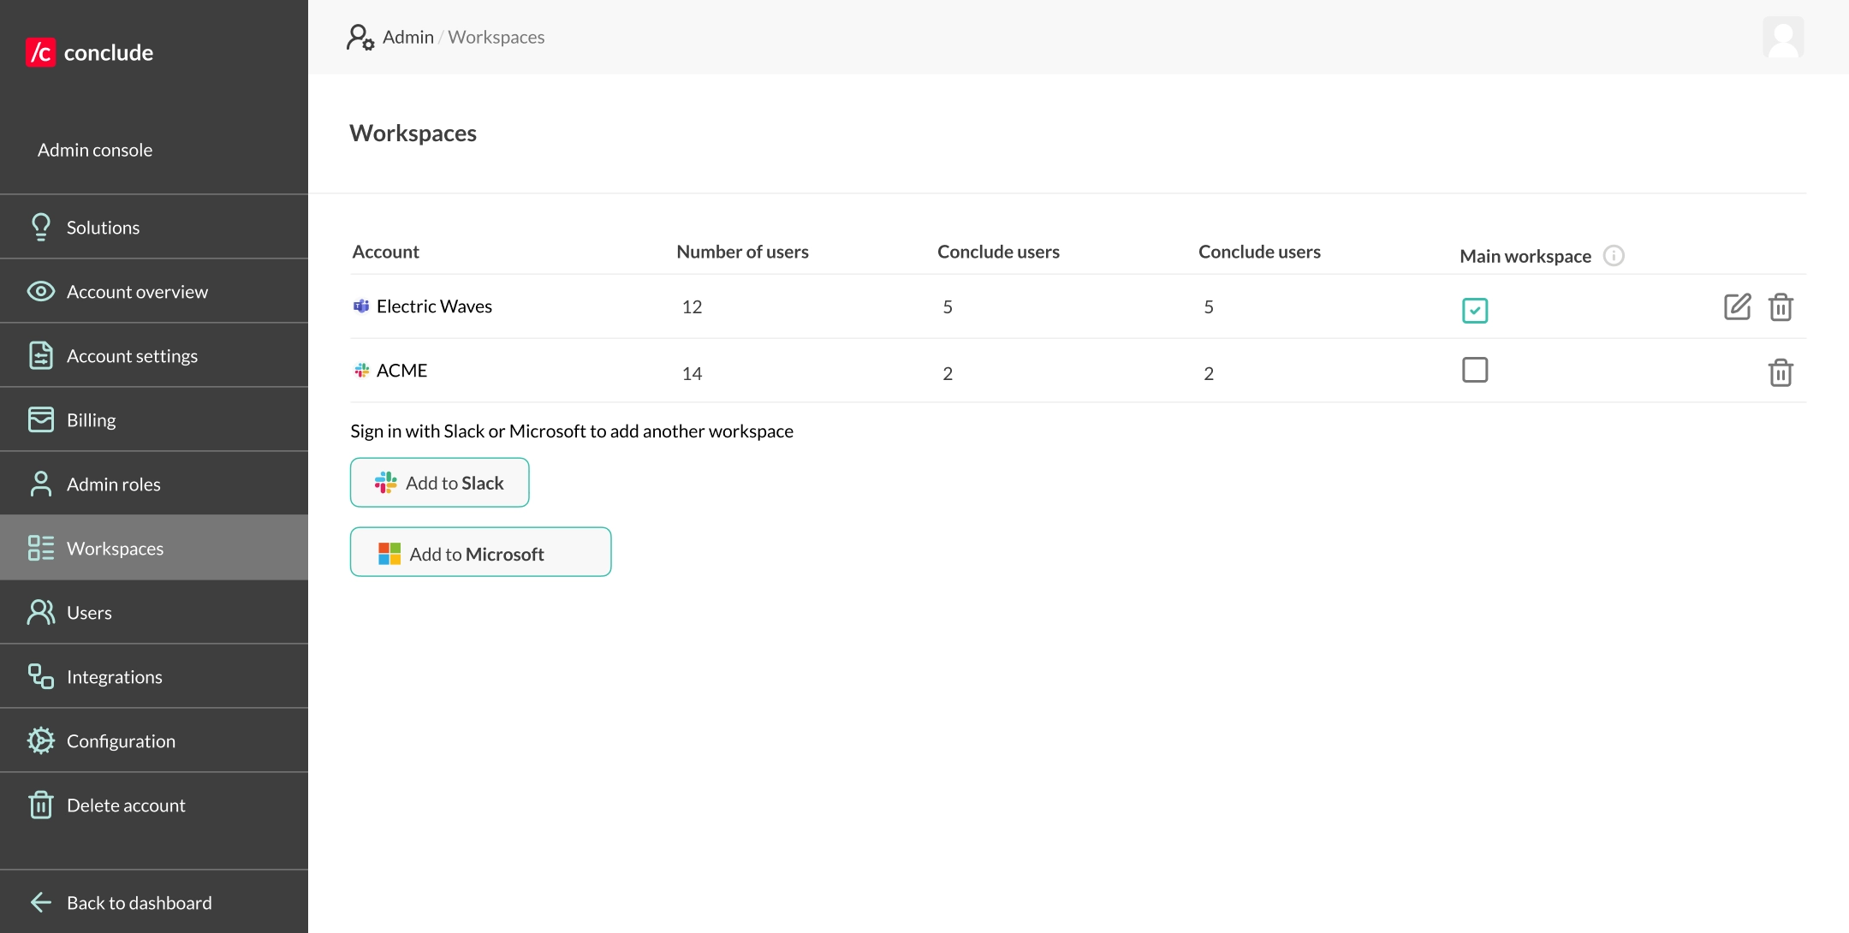Click the info icon next to Main workspace

pyautogui.click(x=1614, y=255)
